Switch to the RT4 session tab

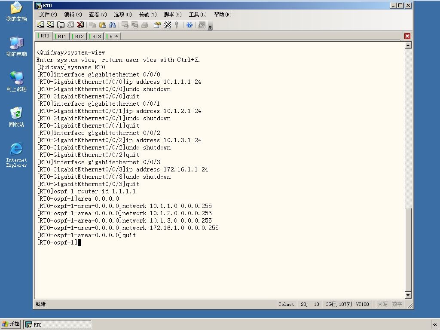pyautogui.click(x=112, y=36)
